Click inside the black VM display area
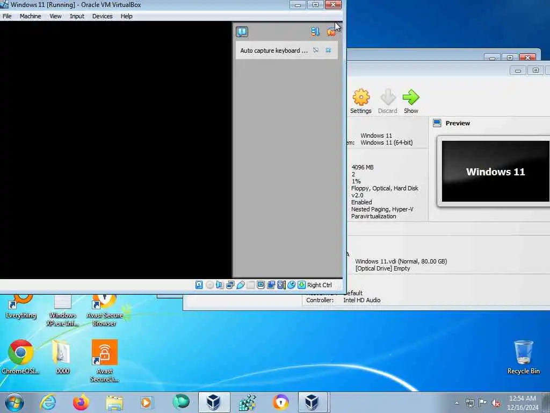 tap(116, 150)
